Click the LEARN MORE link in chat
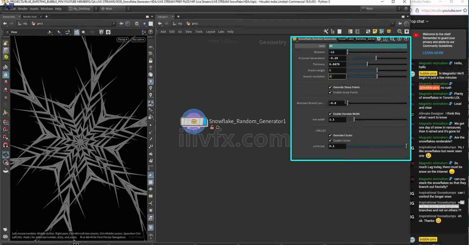 click(433, 53)
